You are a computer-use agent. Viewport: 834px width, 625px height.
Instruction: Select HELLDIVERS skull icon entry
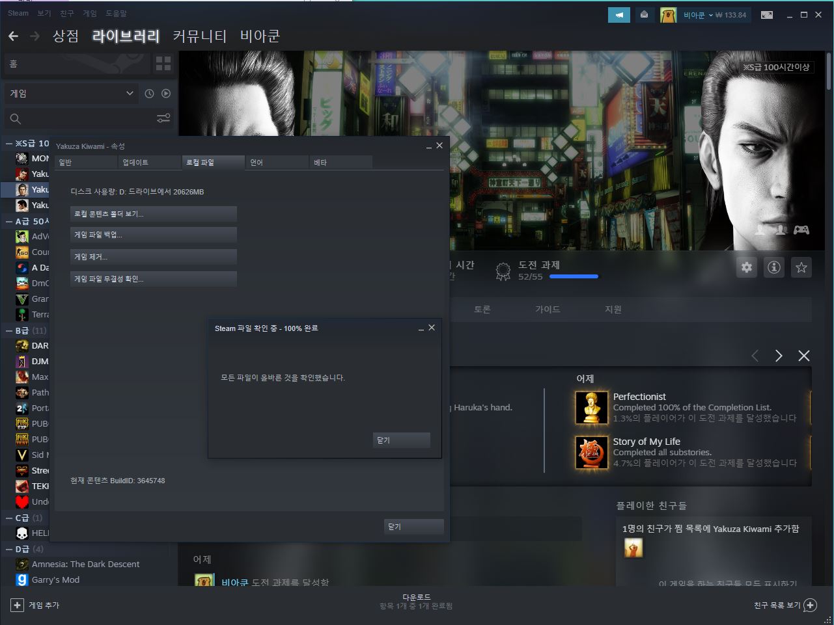tap(22, 533)
